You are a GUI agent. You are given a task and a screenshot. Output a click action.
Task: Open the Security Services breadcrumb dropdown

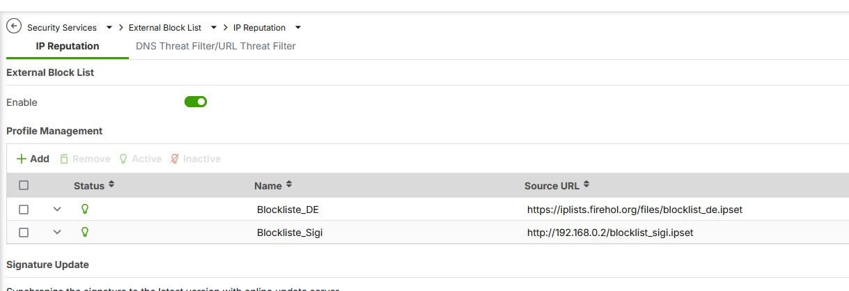click(109, 28)
